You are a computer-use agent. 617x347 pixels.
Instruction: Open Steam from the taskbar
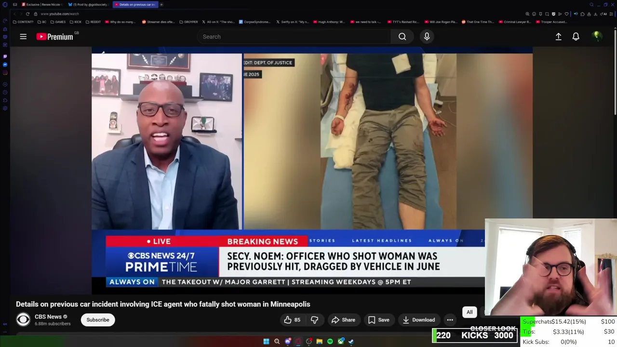click(351, 341)
